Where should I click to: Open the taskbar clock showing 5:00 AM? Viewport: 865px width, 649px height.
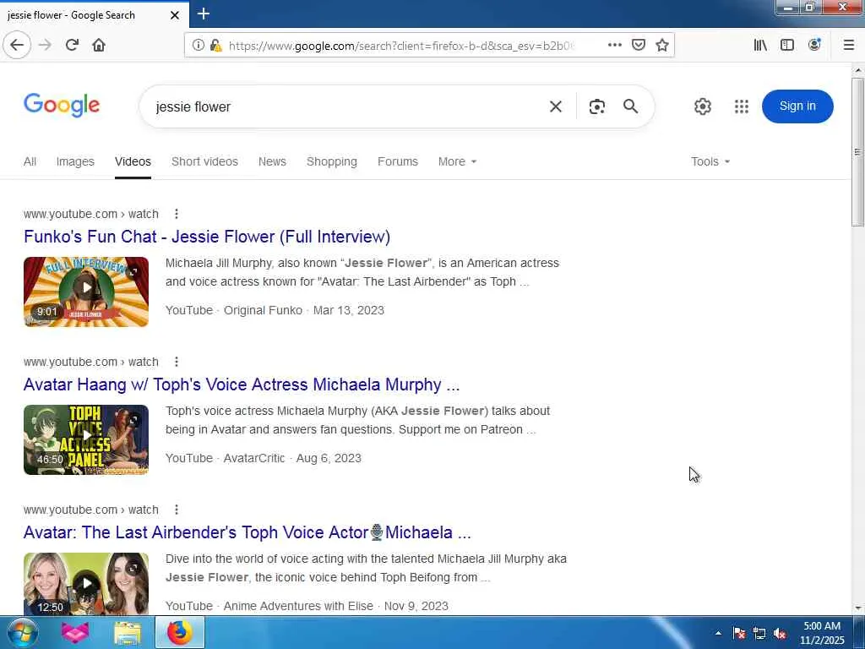coord(822,633)
